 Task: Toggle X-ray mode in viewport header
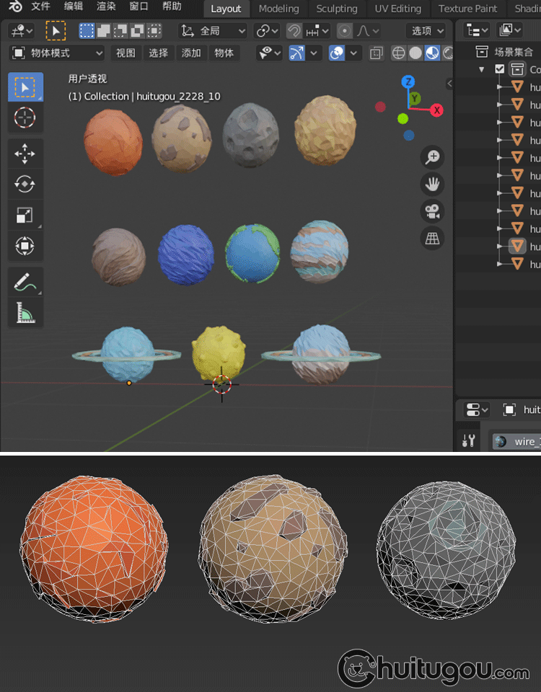pyautogui.click(x=376, y=53)
